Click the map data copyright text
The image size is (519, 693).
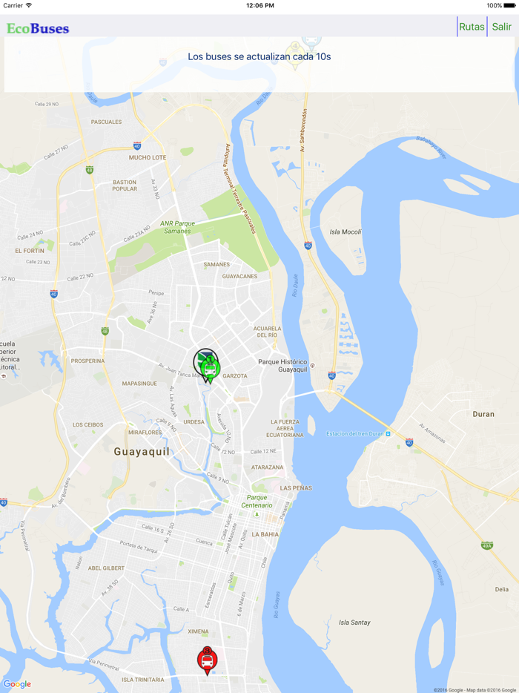click(475, 690)
